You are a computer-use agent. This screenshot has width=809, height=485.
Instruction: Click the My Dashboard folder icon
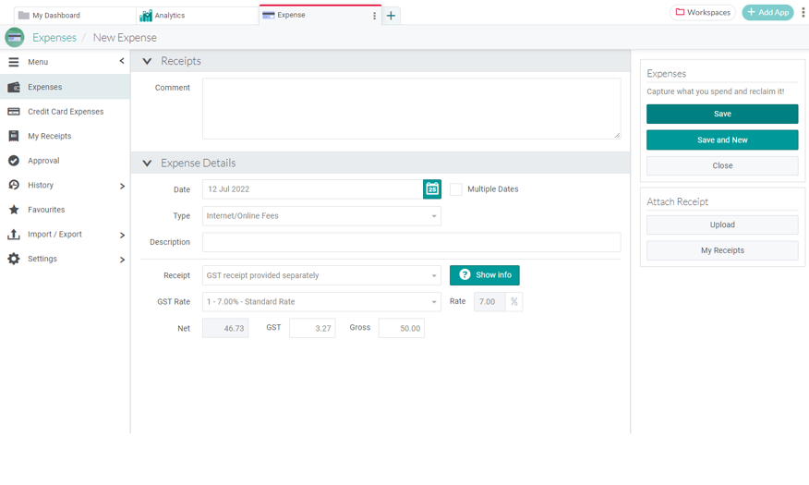point(24,15)
